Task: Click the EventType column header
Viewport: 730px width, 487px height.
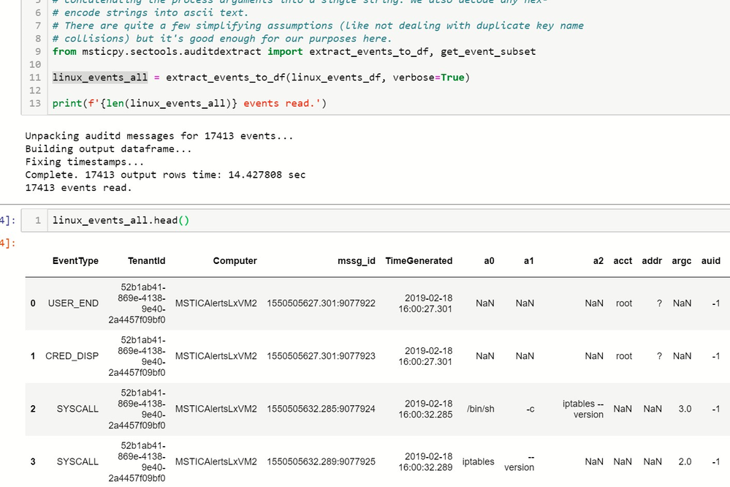Action: pos(75,261)
